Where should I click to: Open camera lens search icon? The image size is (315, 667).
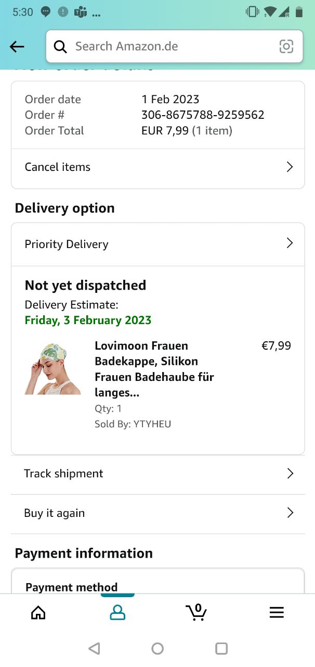(286, 46)
